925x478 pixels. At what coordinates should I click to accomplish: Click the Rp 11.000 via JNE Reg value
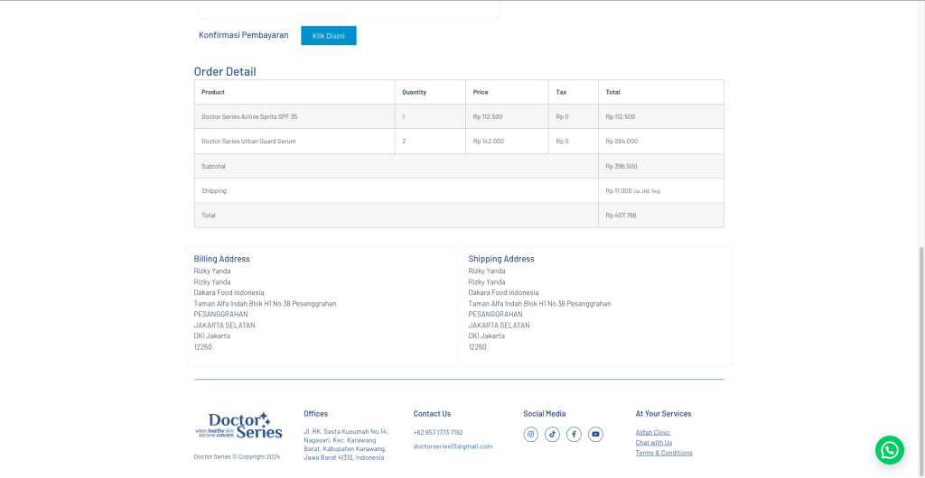tap(632, 190)
